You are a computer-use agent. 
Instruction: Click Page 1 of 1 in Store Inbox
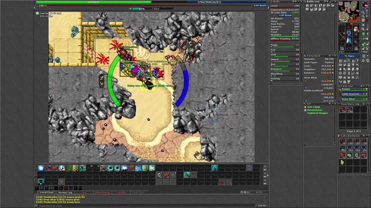[354, 131]
